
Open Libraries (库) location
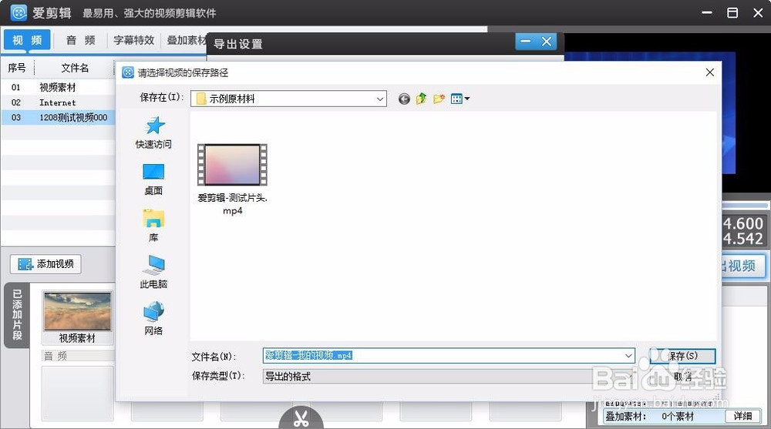click(153, 226)
